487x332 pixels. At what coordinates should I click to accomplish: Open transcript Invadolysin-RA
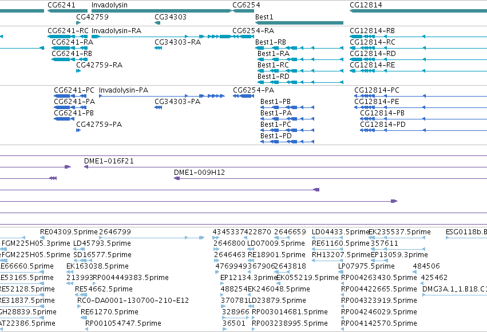[117, 31]
